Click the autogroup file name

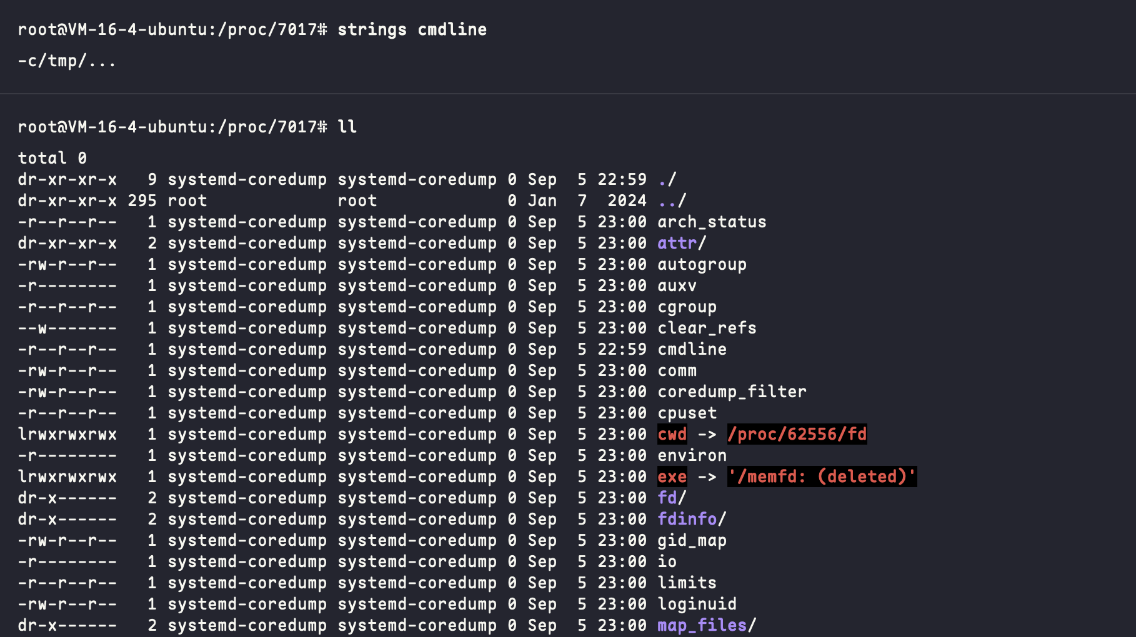pyautogui.click(x=702, y=264)
